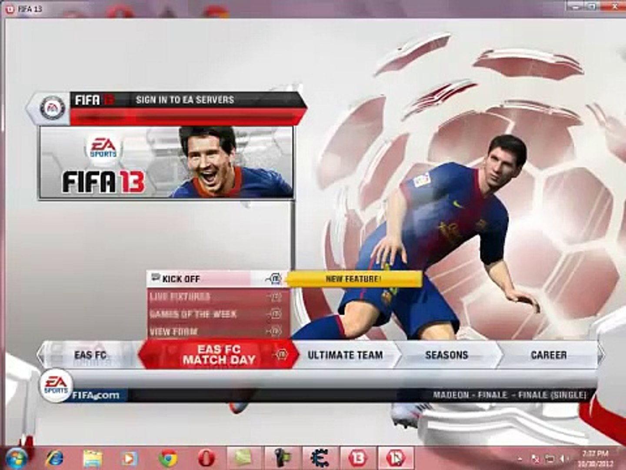Click the FIFA 13 cover art thumbnail
This screenshot has width=626, height=470.
click(x=166, y=163)
